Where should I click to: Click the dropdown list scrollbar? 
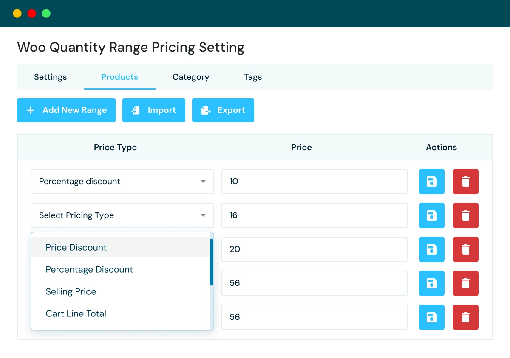[211, 262]
